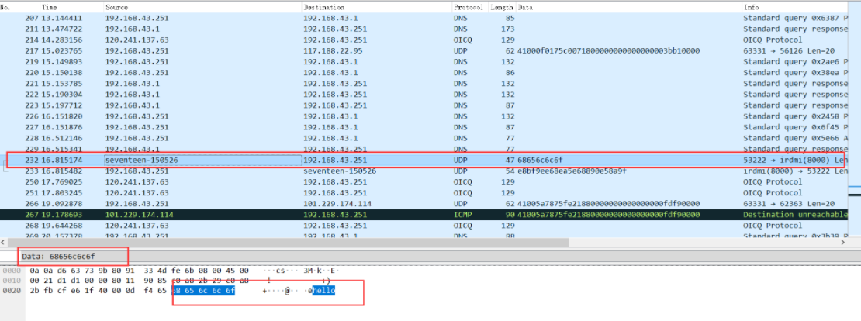Sort by the Length column header
Screen dimensions: 861x321
(x=501, y=8)
